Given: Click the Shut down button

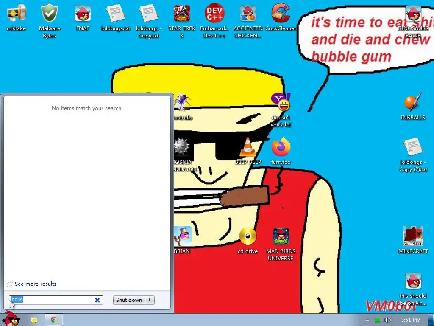Looking at the screenshot, I should coord(129,300).
